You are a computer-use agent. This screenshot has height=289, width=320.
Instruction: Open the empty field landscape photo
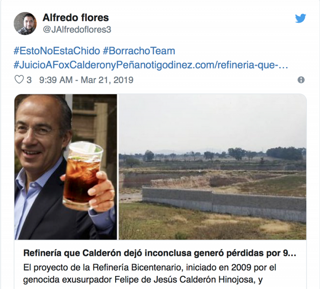tap(213, 167)
